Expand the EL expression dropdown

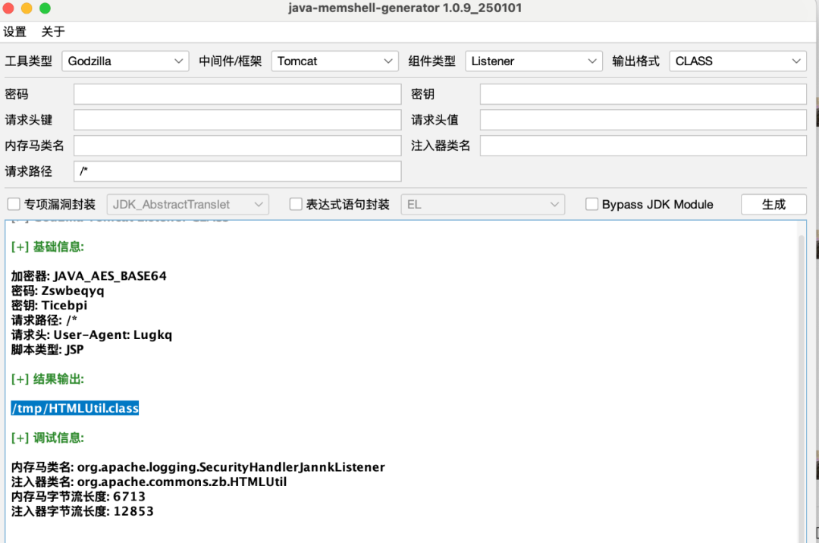coord(483,204)
